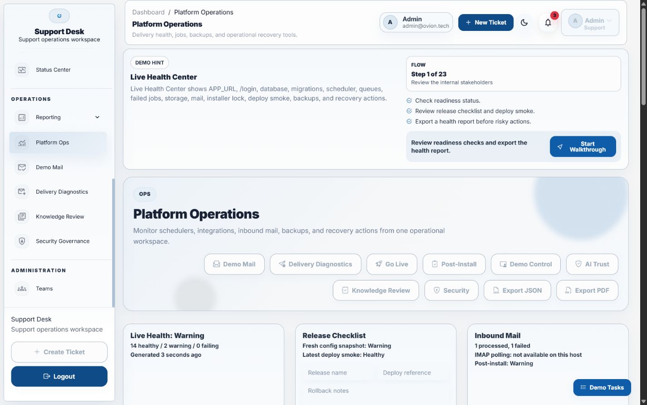The height and width of the screenshot is (405, 647).
Task: Click the Status Center pulse icon
Action: pyautogui.click(x=22, y=70)
